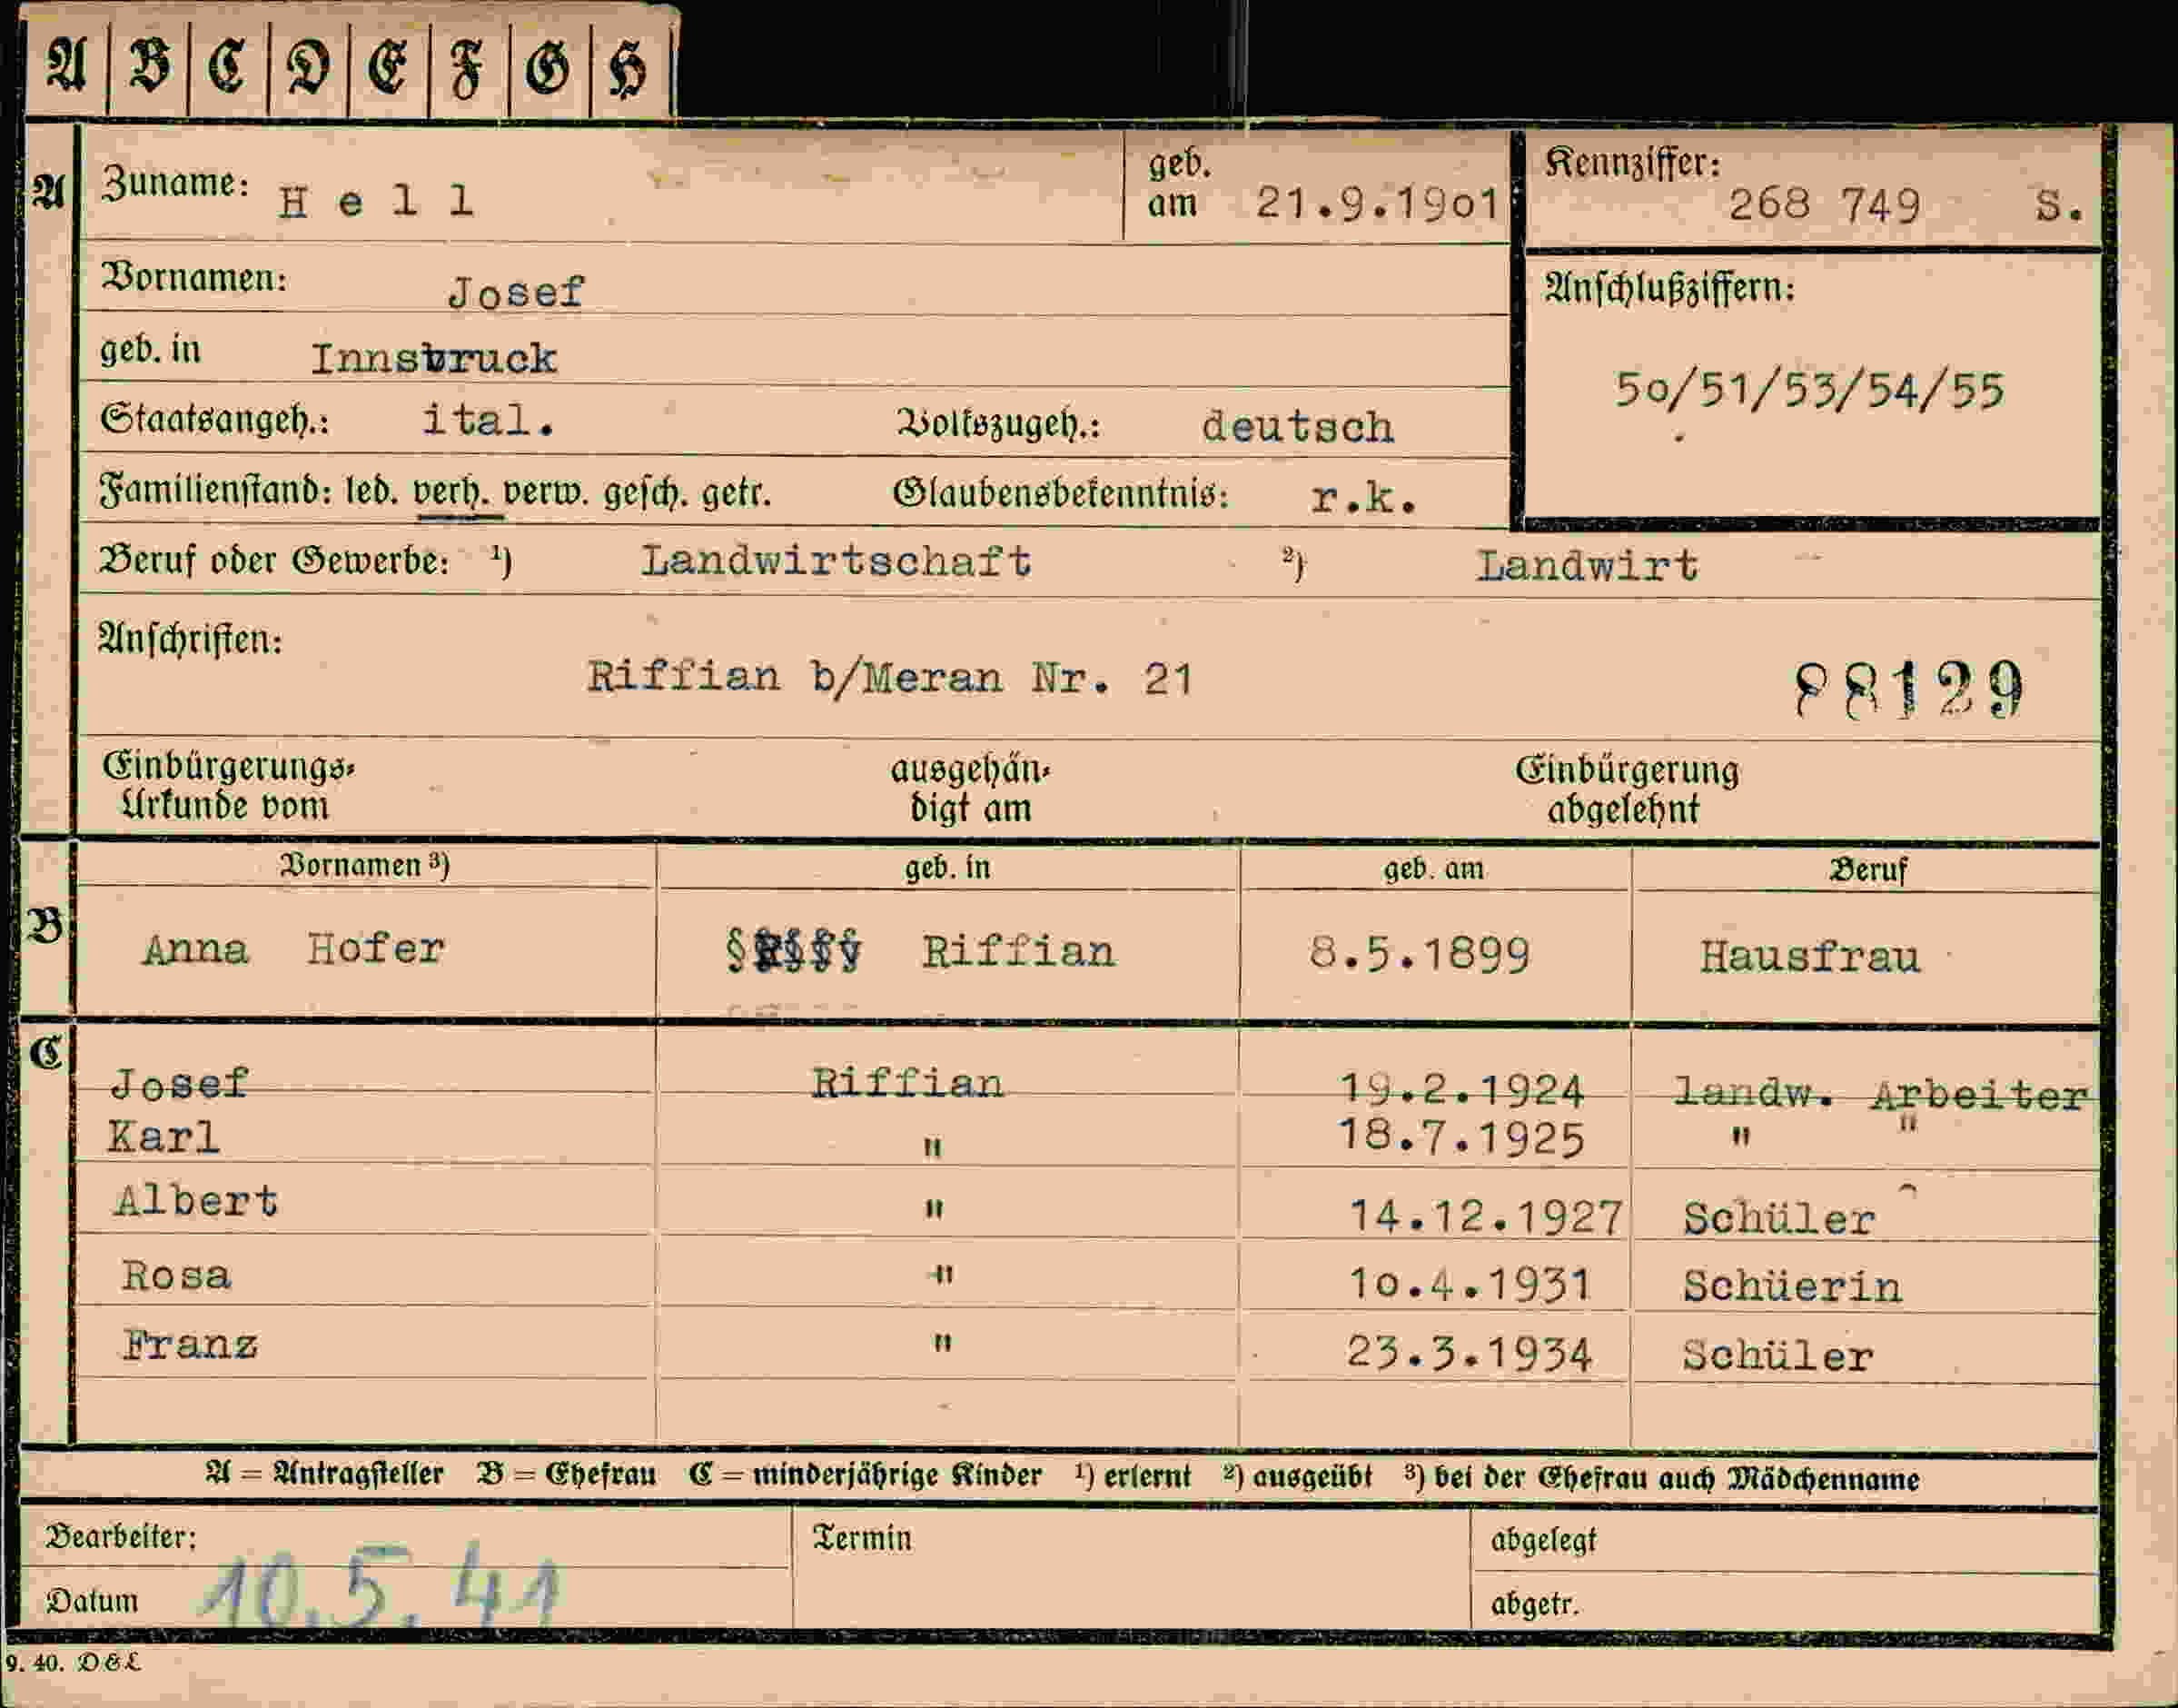Select birthplace 'Innsbruck'
This screenshot has width=2178, height=1708.
433,358
